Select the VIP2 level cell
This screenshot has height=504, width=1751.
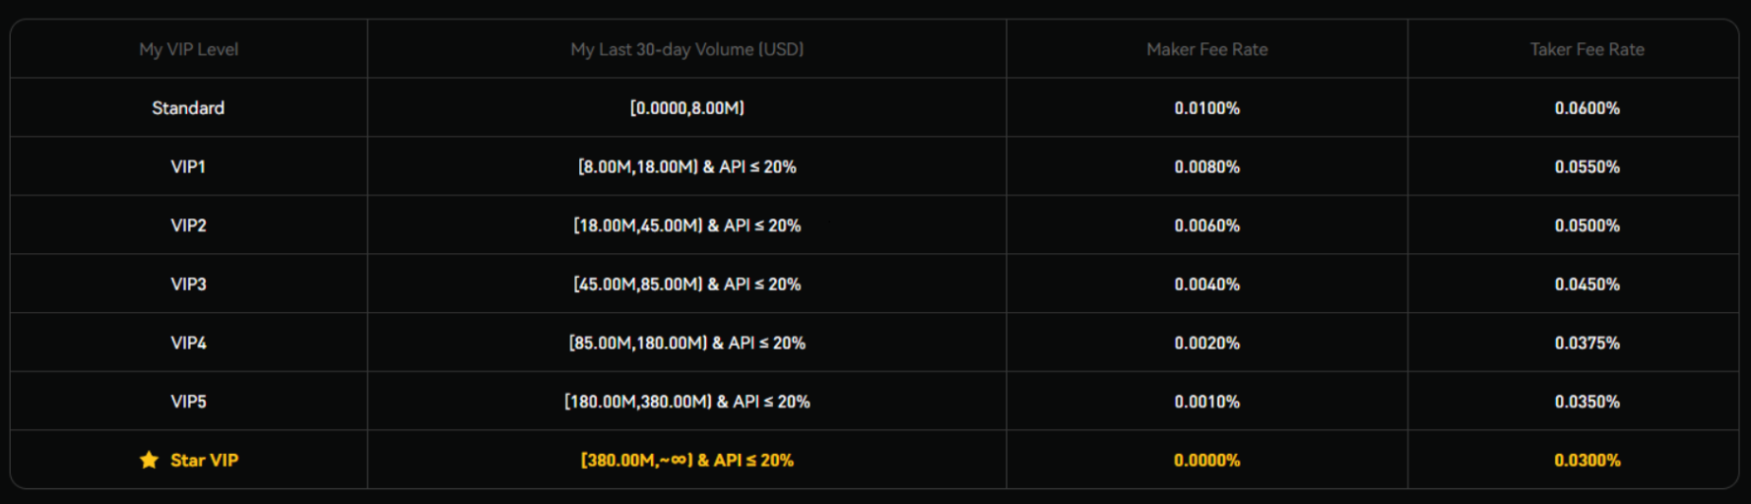coord(188,225)
